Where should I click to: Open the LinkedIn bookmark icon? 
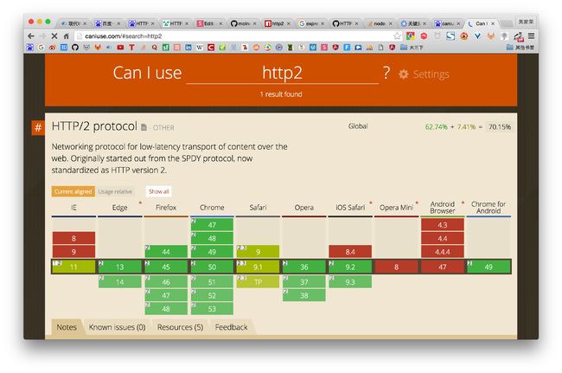click(x=188, y=48)
